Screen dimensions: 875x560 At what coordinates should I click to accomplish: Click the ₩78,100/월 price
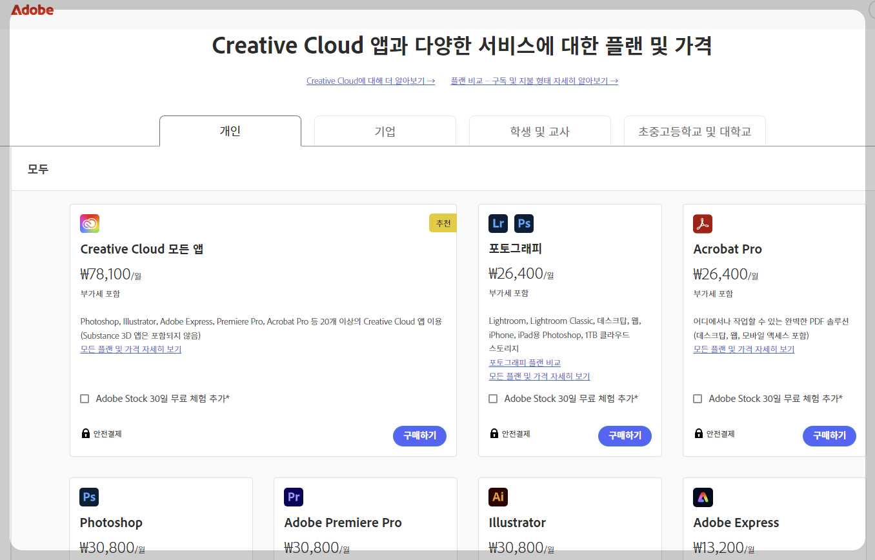tap(111, 274)
